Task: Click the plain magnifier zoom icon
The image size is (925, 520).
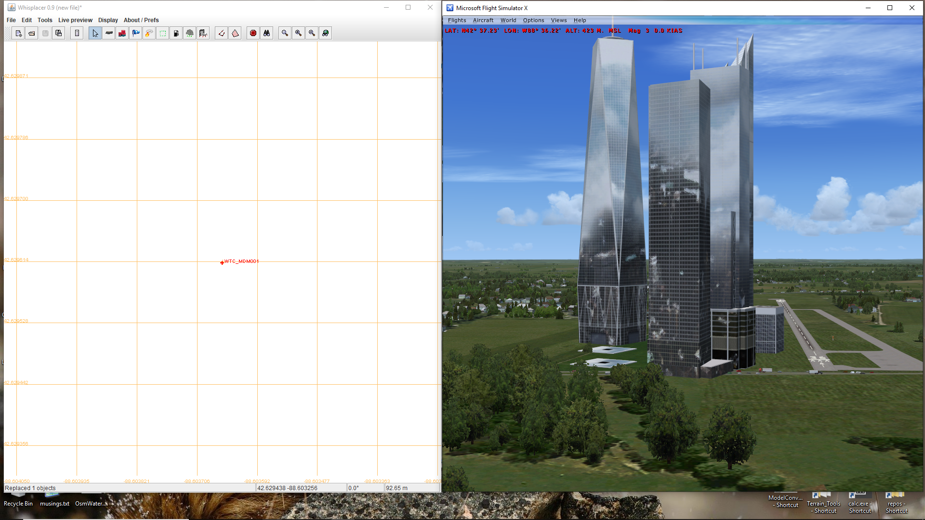Action: 285,33
